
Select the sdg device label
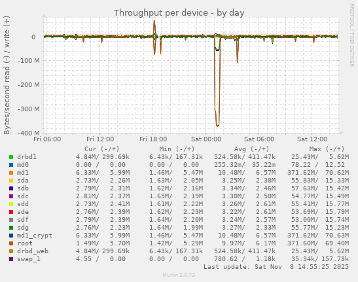(23, 228)
